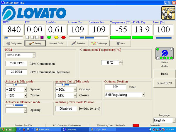Image resolution: width=176 pixels, height=132 pixels.
Task: Switch to Power Meter taskbar window
Action: pos(48,129)
